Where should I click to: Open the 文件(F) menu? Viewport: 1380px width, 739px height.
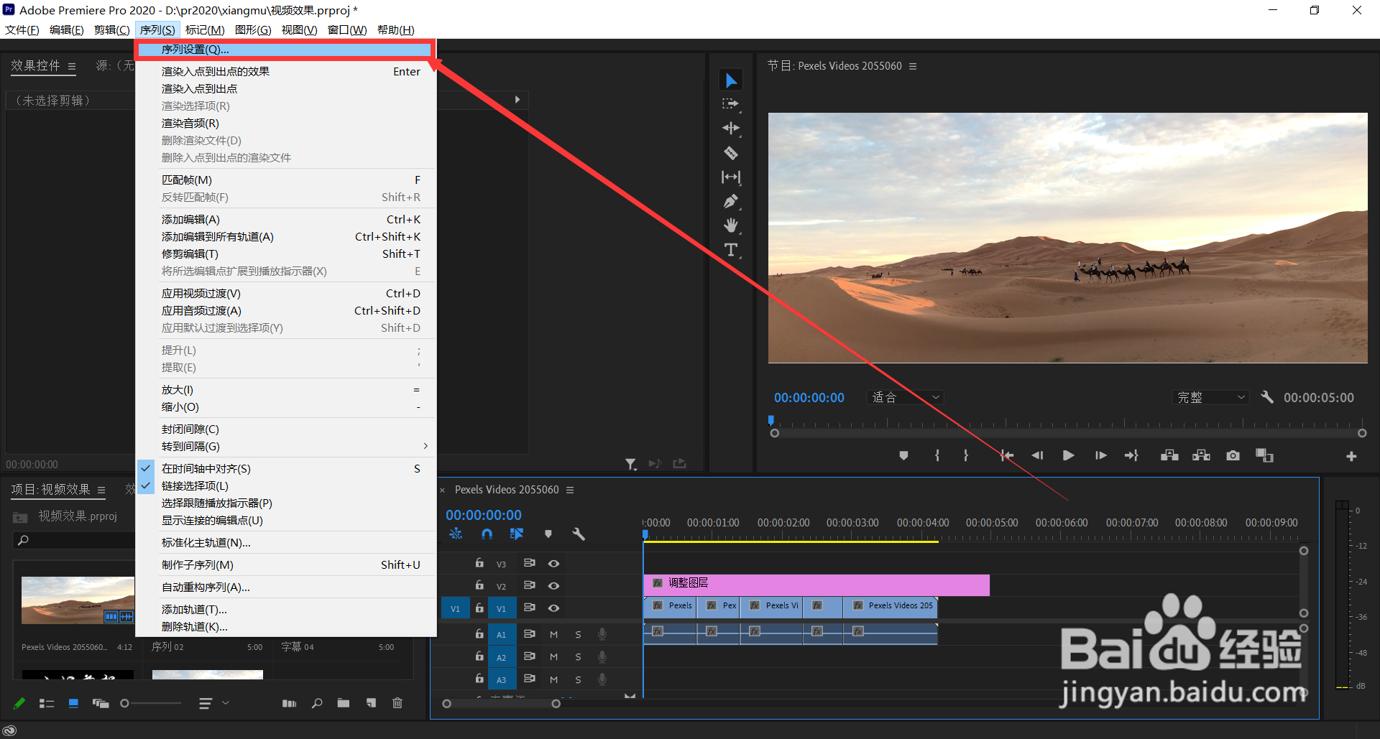pos(22,29)
